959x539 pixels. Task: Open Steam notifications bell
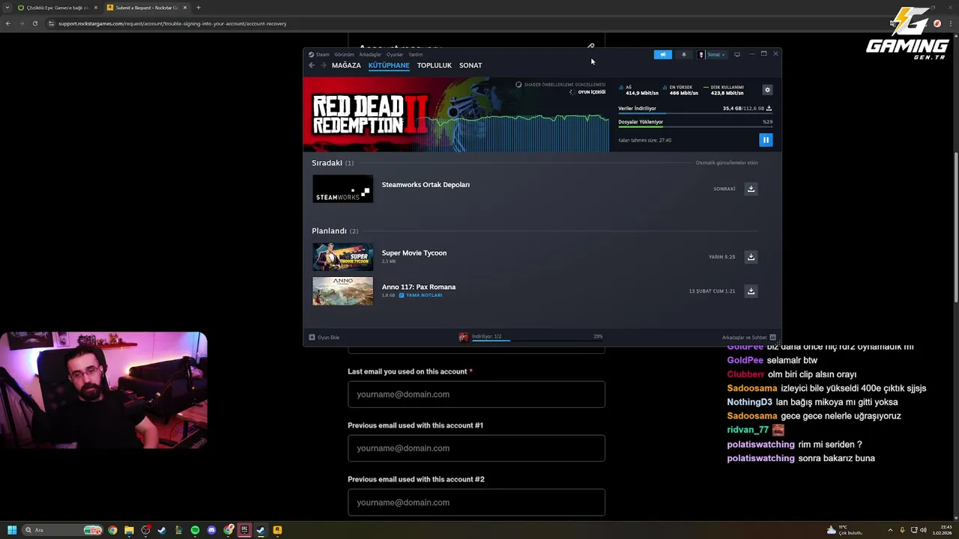pyautogui.click(x=683, y=55)
